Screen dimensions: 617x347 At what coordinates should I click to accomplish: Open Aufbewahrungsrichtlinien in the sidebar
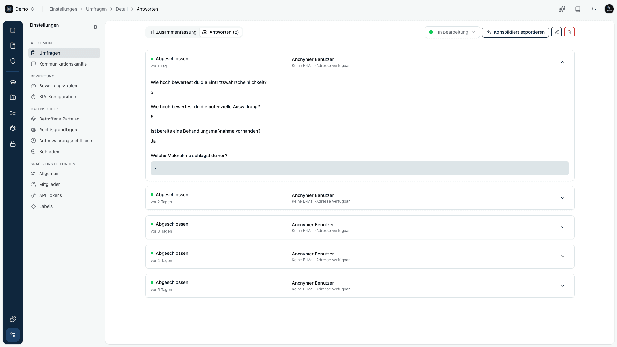(64, 141)
